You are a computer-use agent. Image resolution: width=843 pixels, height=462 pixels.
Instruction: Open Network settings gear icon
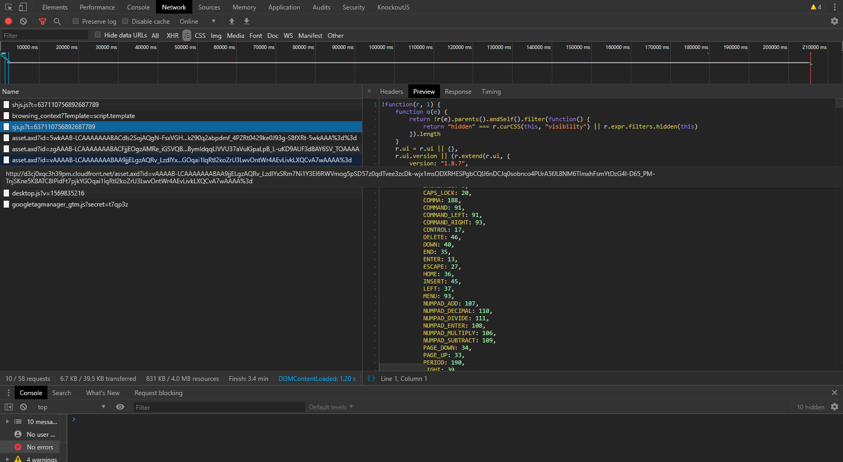835,22
